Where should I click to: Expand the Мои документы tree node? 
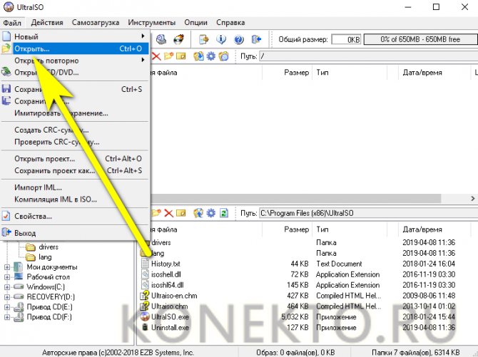tap(6, 267)
